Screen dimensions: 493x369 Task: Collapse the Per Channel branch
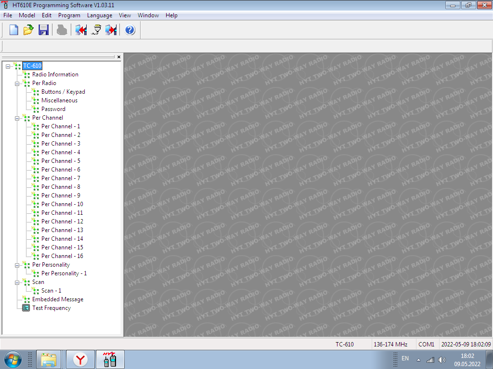17,118
